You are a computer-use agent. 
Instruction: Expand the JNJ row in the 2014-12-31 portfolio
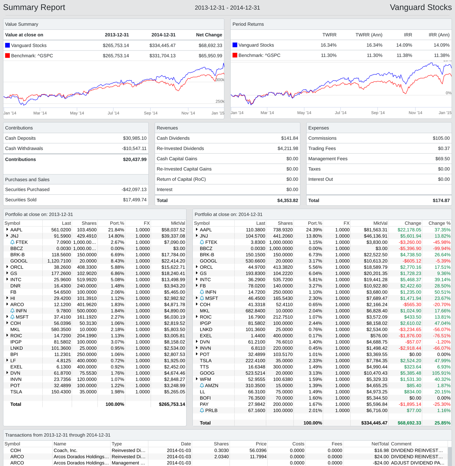click(x=197, y=236)
